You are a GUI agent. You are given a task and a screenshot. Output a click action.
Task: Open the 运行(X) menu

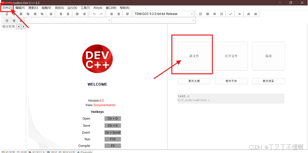pos(72,8)
